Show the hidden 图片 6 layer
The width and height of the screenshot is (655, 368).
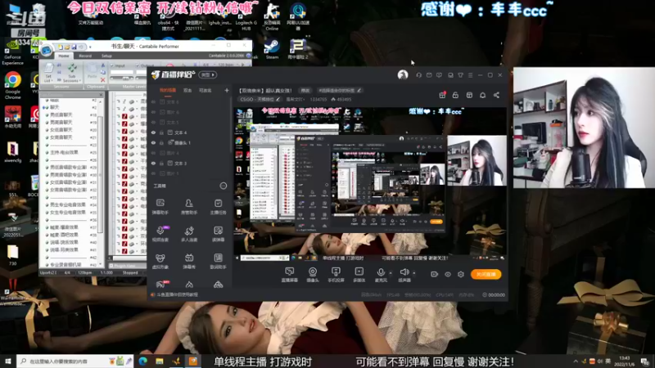153,112
